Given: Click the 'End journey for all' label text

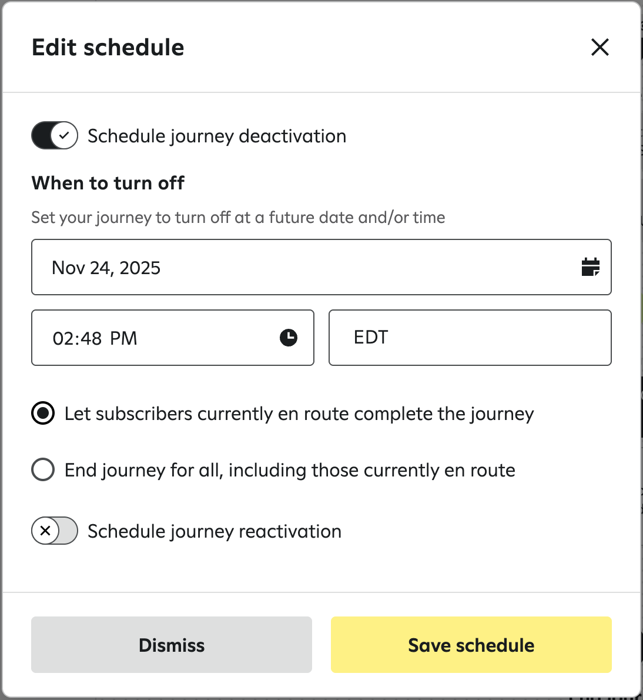Looking at the screenshot, I should [x=290, y=471].
